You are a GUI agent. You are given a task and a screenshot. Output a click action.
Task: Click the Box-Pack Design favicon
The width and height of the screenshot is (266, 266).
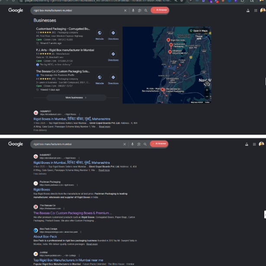[36, 230]
